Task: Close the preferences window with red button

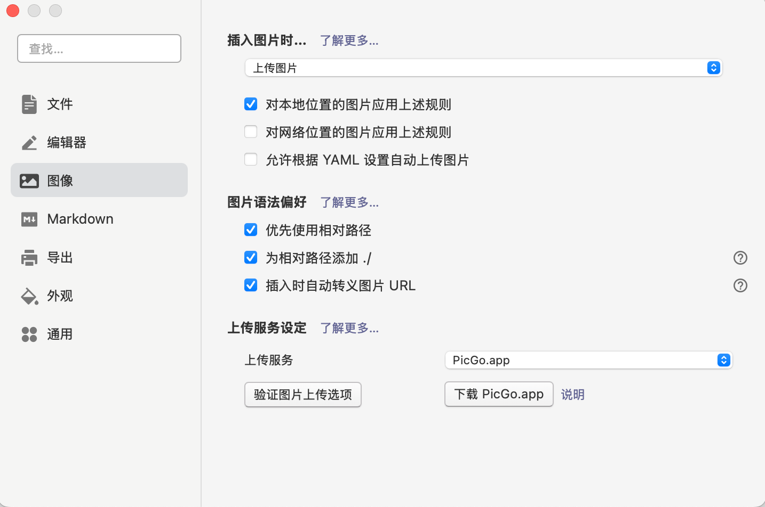Action: [x=13, y=11]
